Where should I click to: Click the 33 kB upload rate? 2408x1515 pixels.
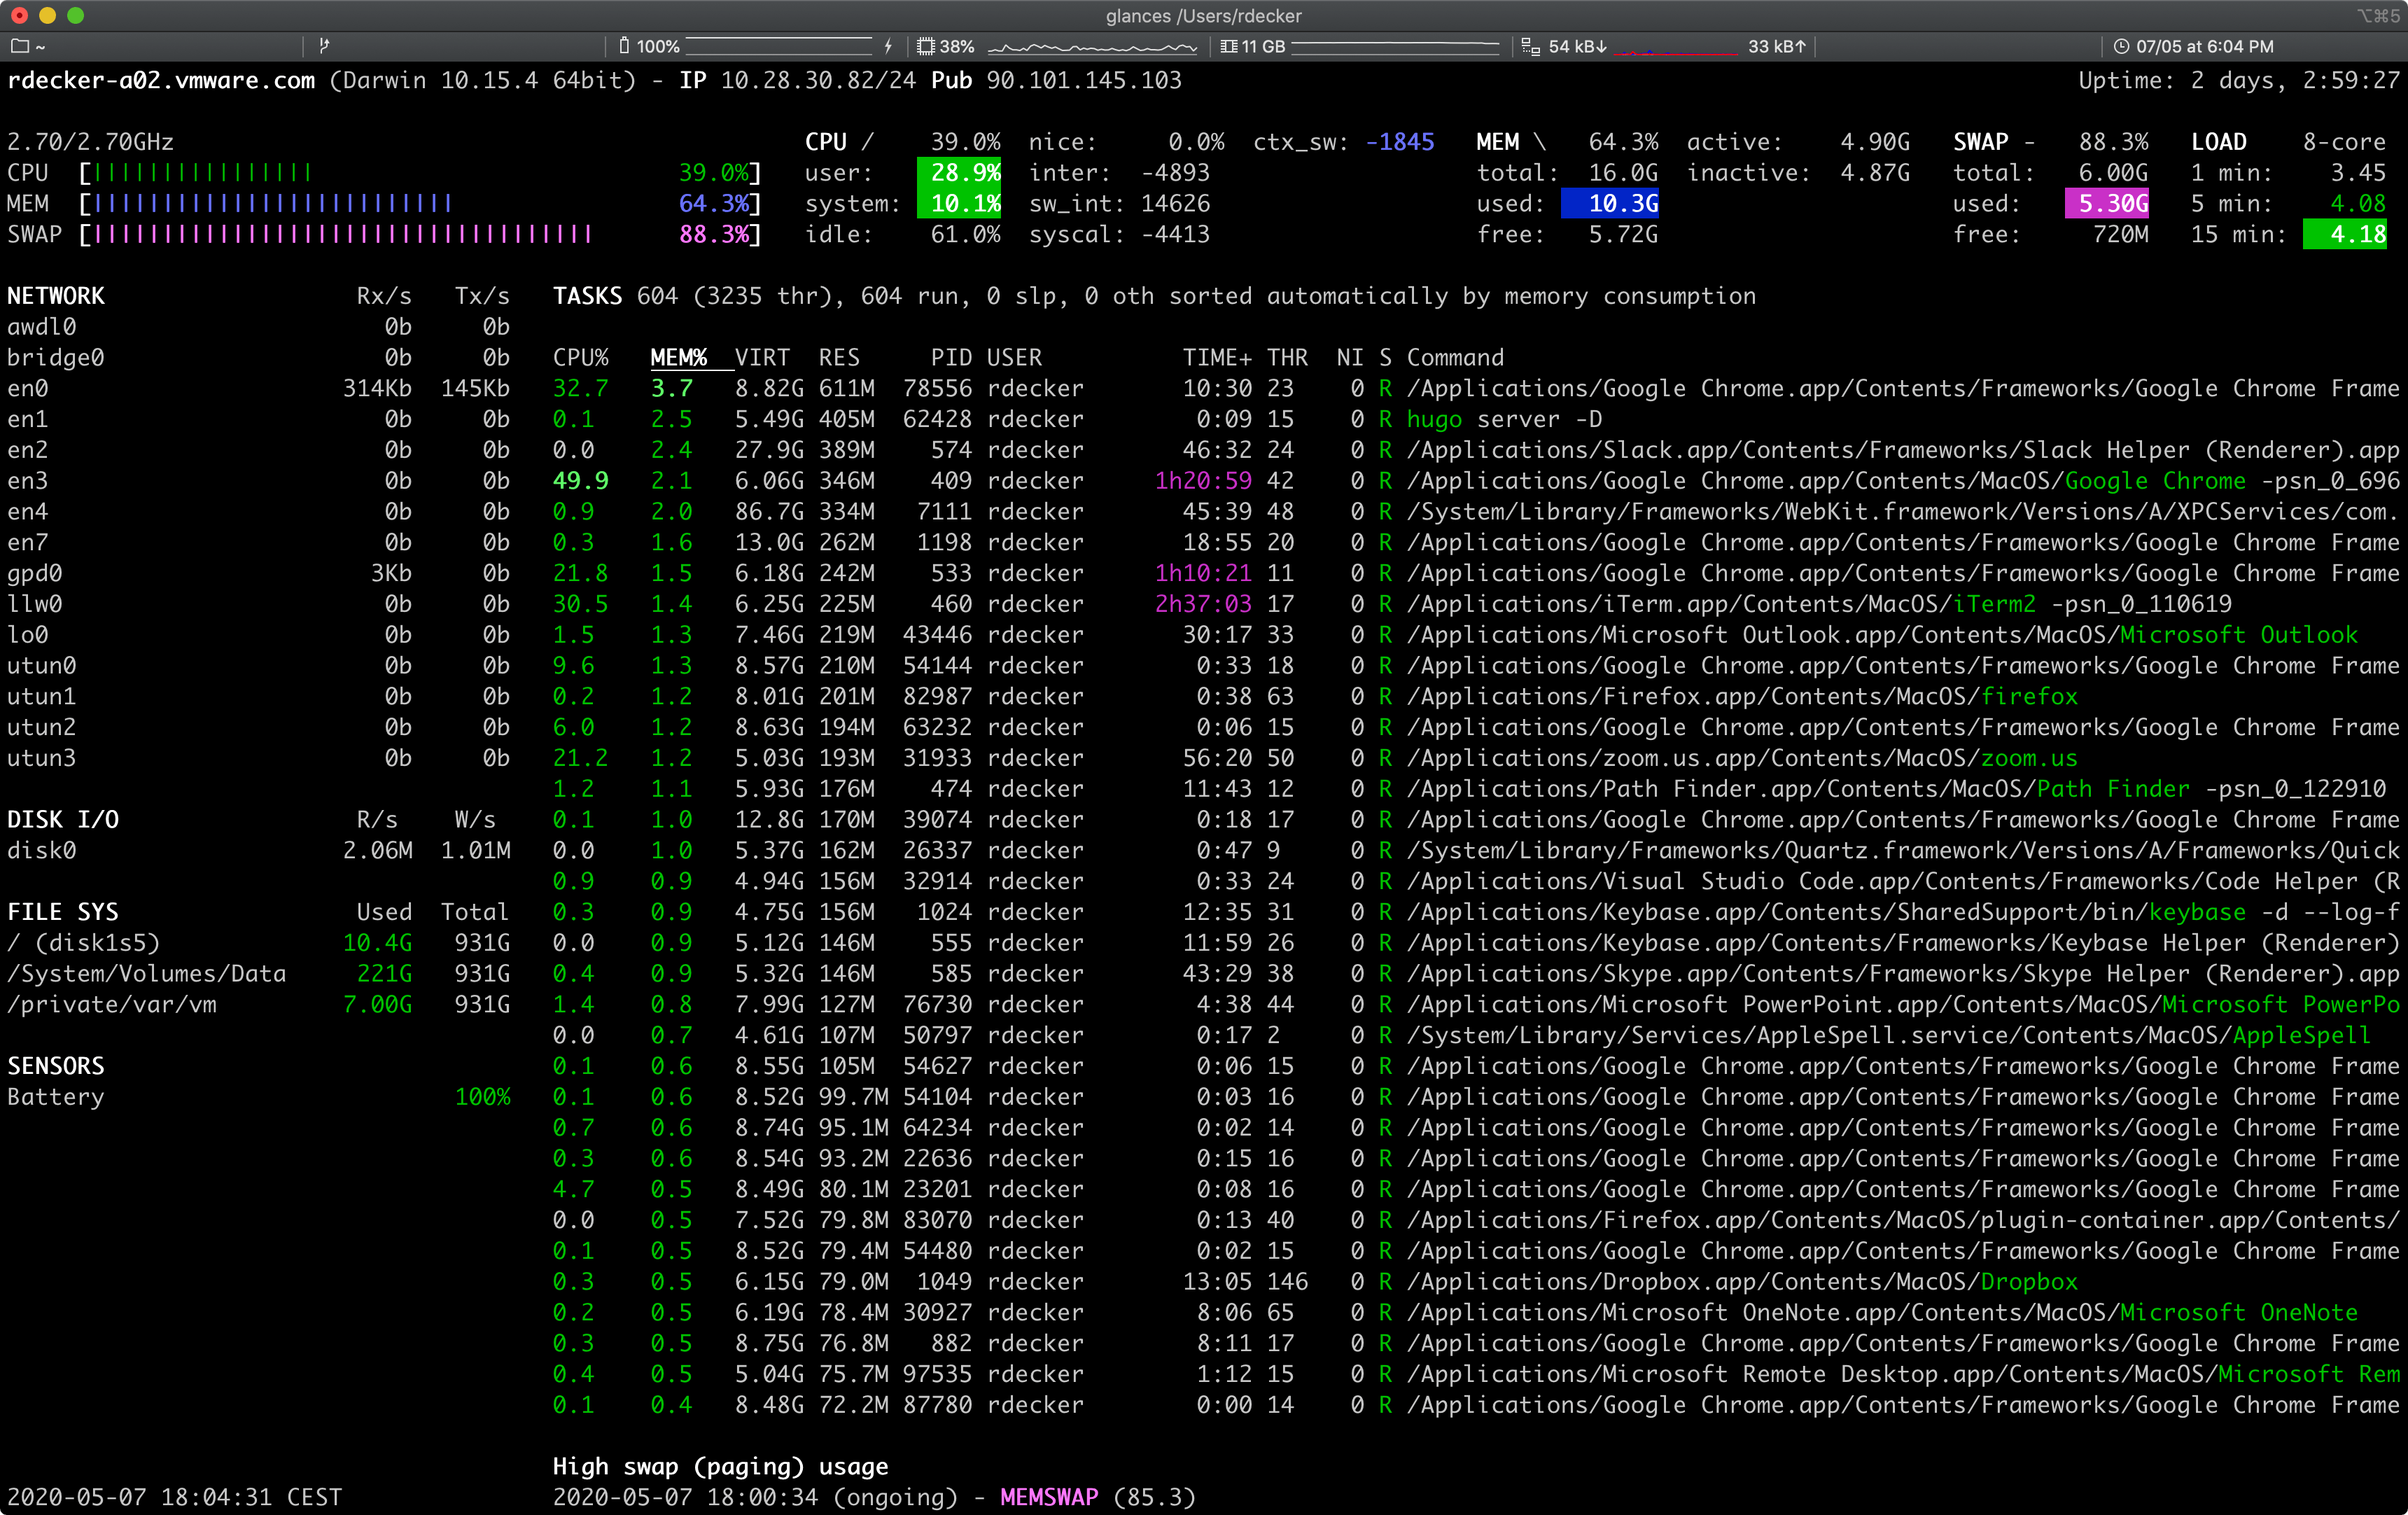click(x=1777, y=46)
